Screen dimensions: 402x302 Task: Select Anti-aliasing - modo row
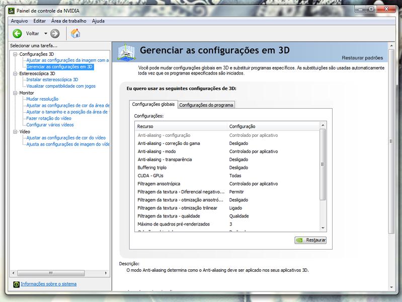click(227, 152)
